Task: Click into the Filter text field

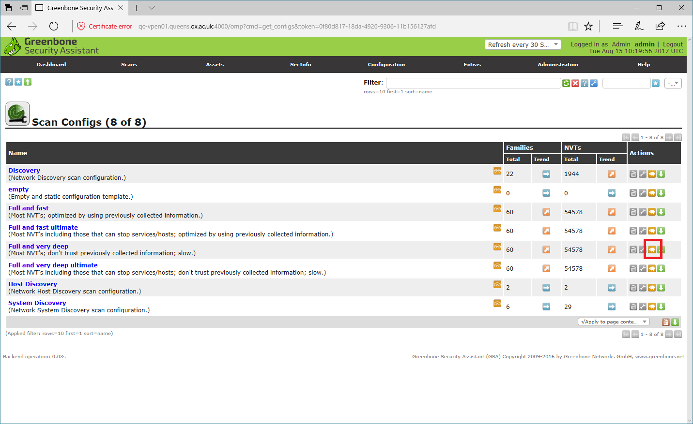Action: click(x=473, y=83)
